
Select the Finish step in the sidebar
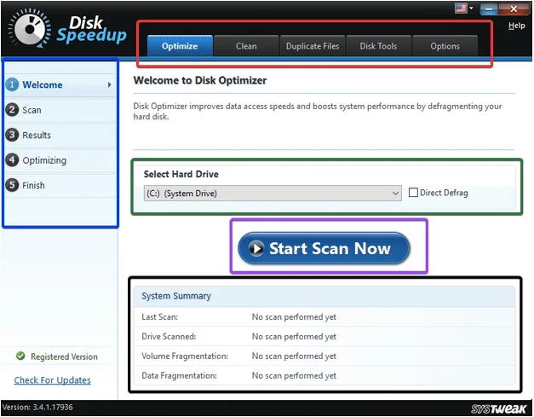(x=60, y=185)
